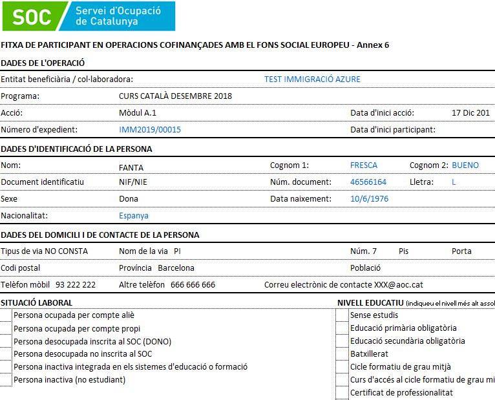Click the 'TEST IMMIGRACIÓ AZURE' entity value
Screen dimensions: 495x400
312,79
